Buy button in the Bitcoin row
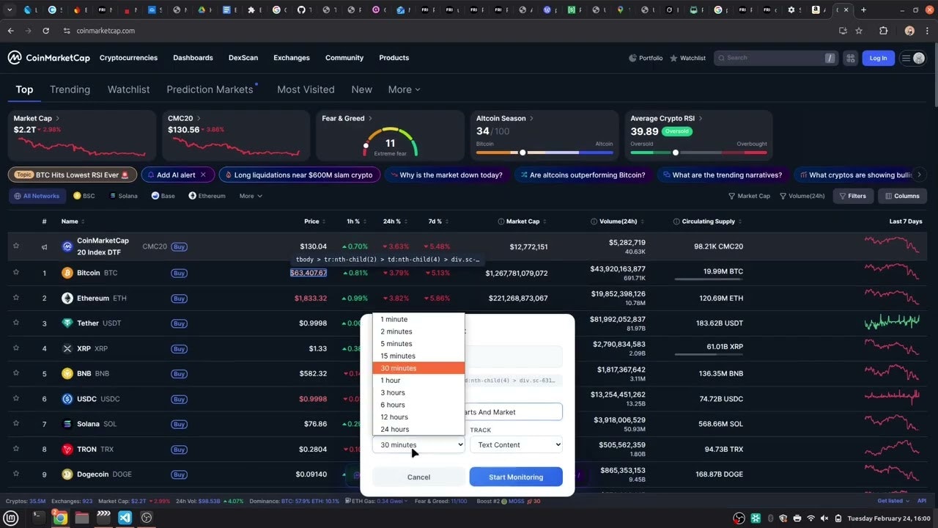This screenshot has height=528, width=938. pos(179,273)
